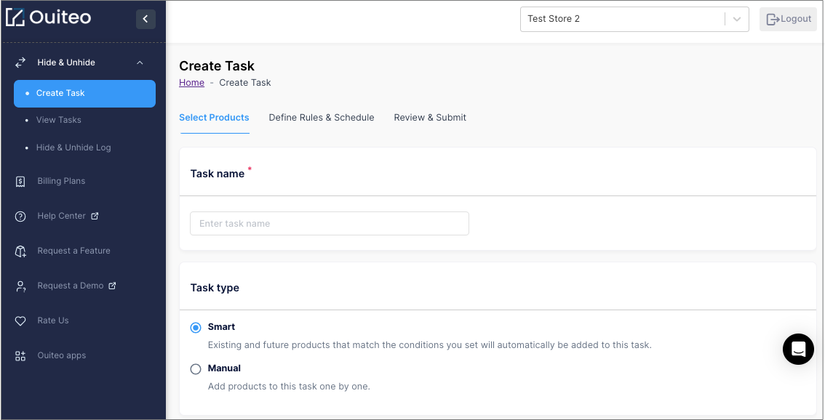Switch to the Review & Submit tab
This screenshot has width=825, height=420.
(430, 118)
